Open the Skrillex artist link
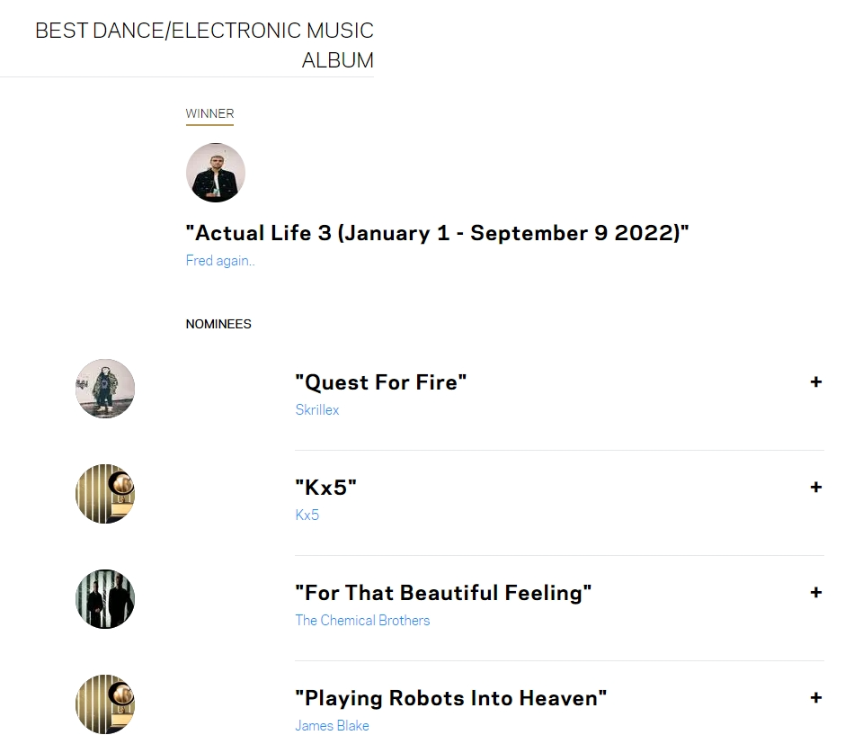 317,409
